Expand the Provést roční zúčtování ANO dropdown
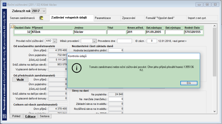 tap(55, 41)
